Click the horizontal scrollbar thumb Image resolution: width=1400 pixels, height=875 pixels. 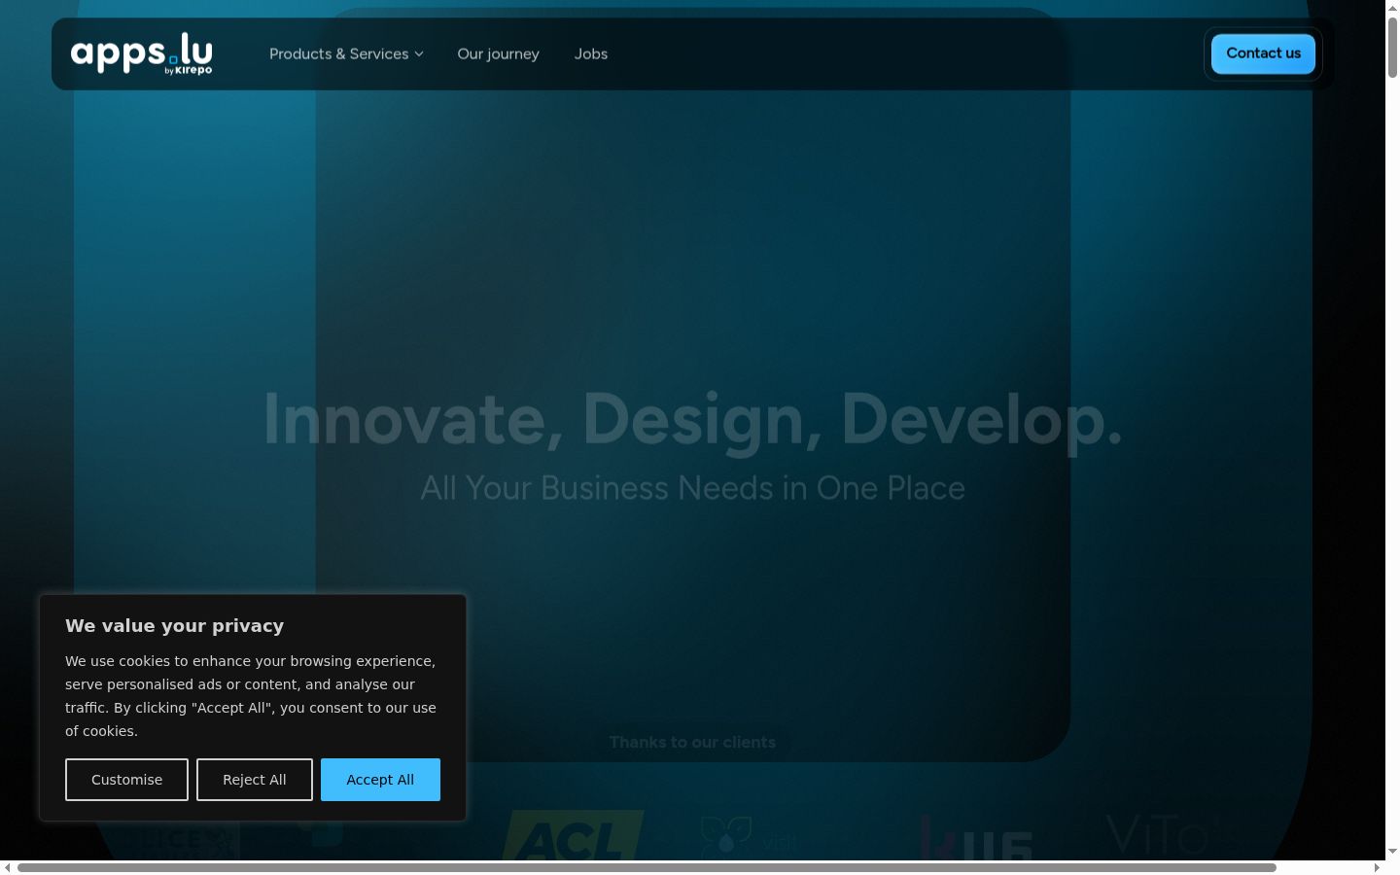(x=647, y=867)
